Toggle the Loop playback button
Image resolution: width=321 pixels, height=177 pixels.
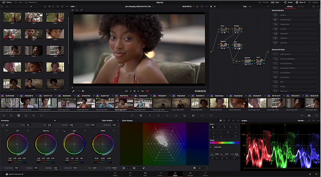coord(147,91)
